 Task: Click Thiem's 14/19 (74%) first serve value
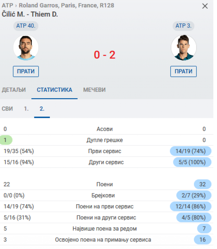tap(191, 151)
